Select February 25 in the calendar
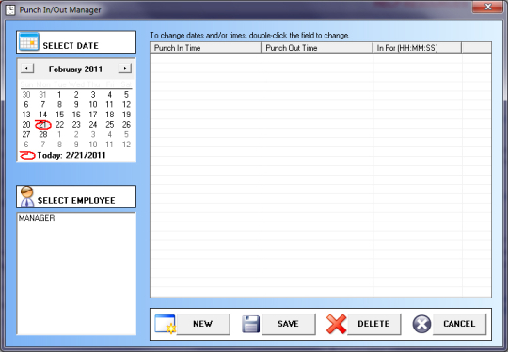508x352 pixels. coord(110,125)
